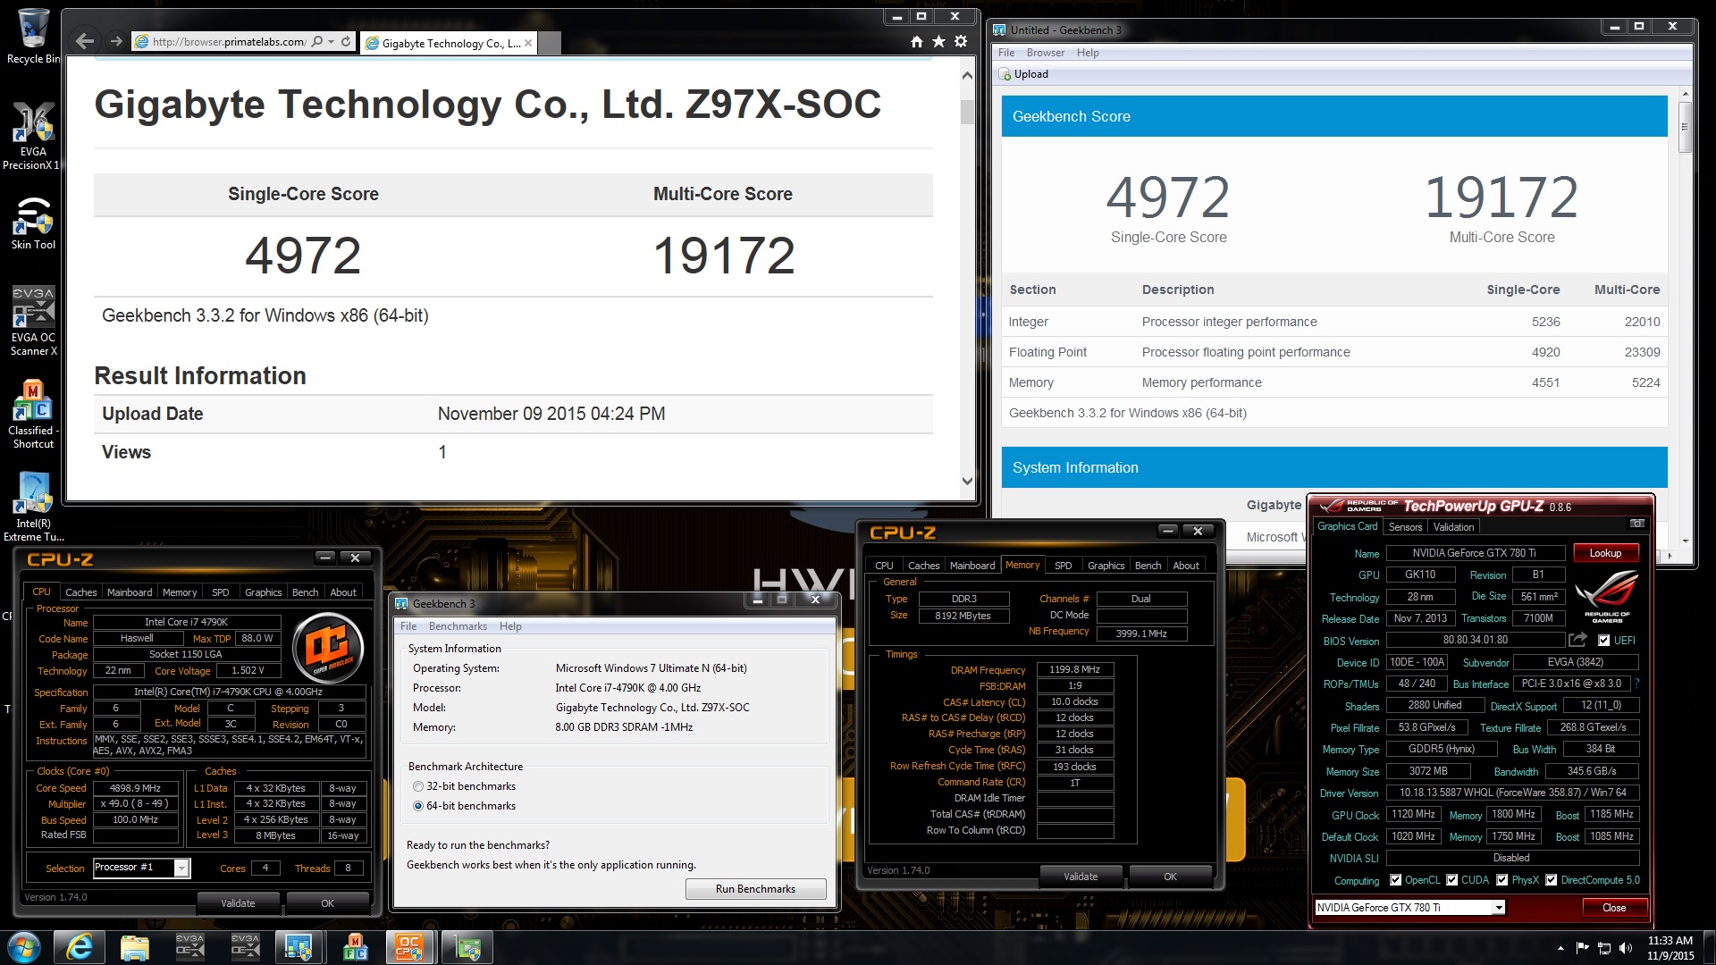Switch to the Validation tab in GPU-Z
Screen dimensions: 1716x965
pyautogui.click(x=1453, y=527)
